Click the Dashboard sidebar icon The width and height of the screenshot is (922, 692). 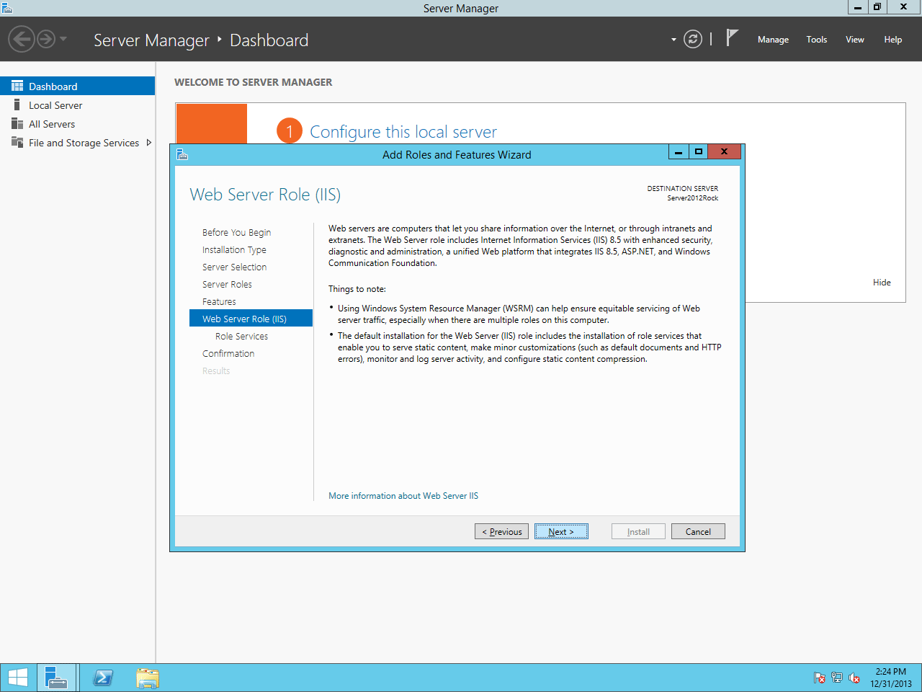click(x=17, y=86)
